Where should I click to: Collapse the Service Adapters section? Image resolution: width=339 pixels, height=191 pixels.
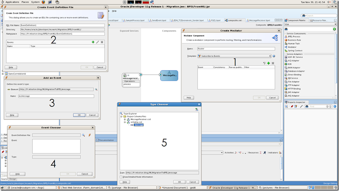[285, 54]
